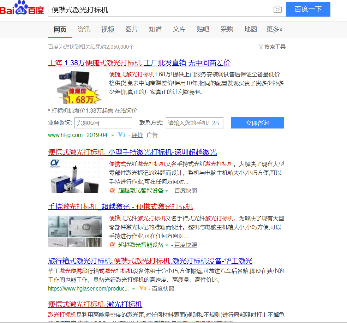This screenshot has height=323, width=347.
Task: Click the 百度一下 search button
Action: point(308,9)
